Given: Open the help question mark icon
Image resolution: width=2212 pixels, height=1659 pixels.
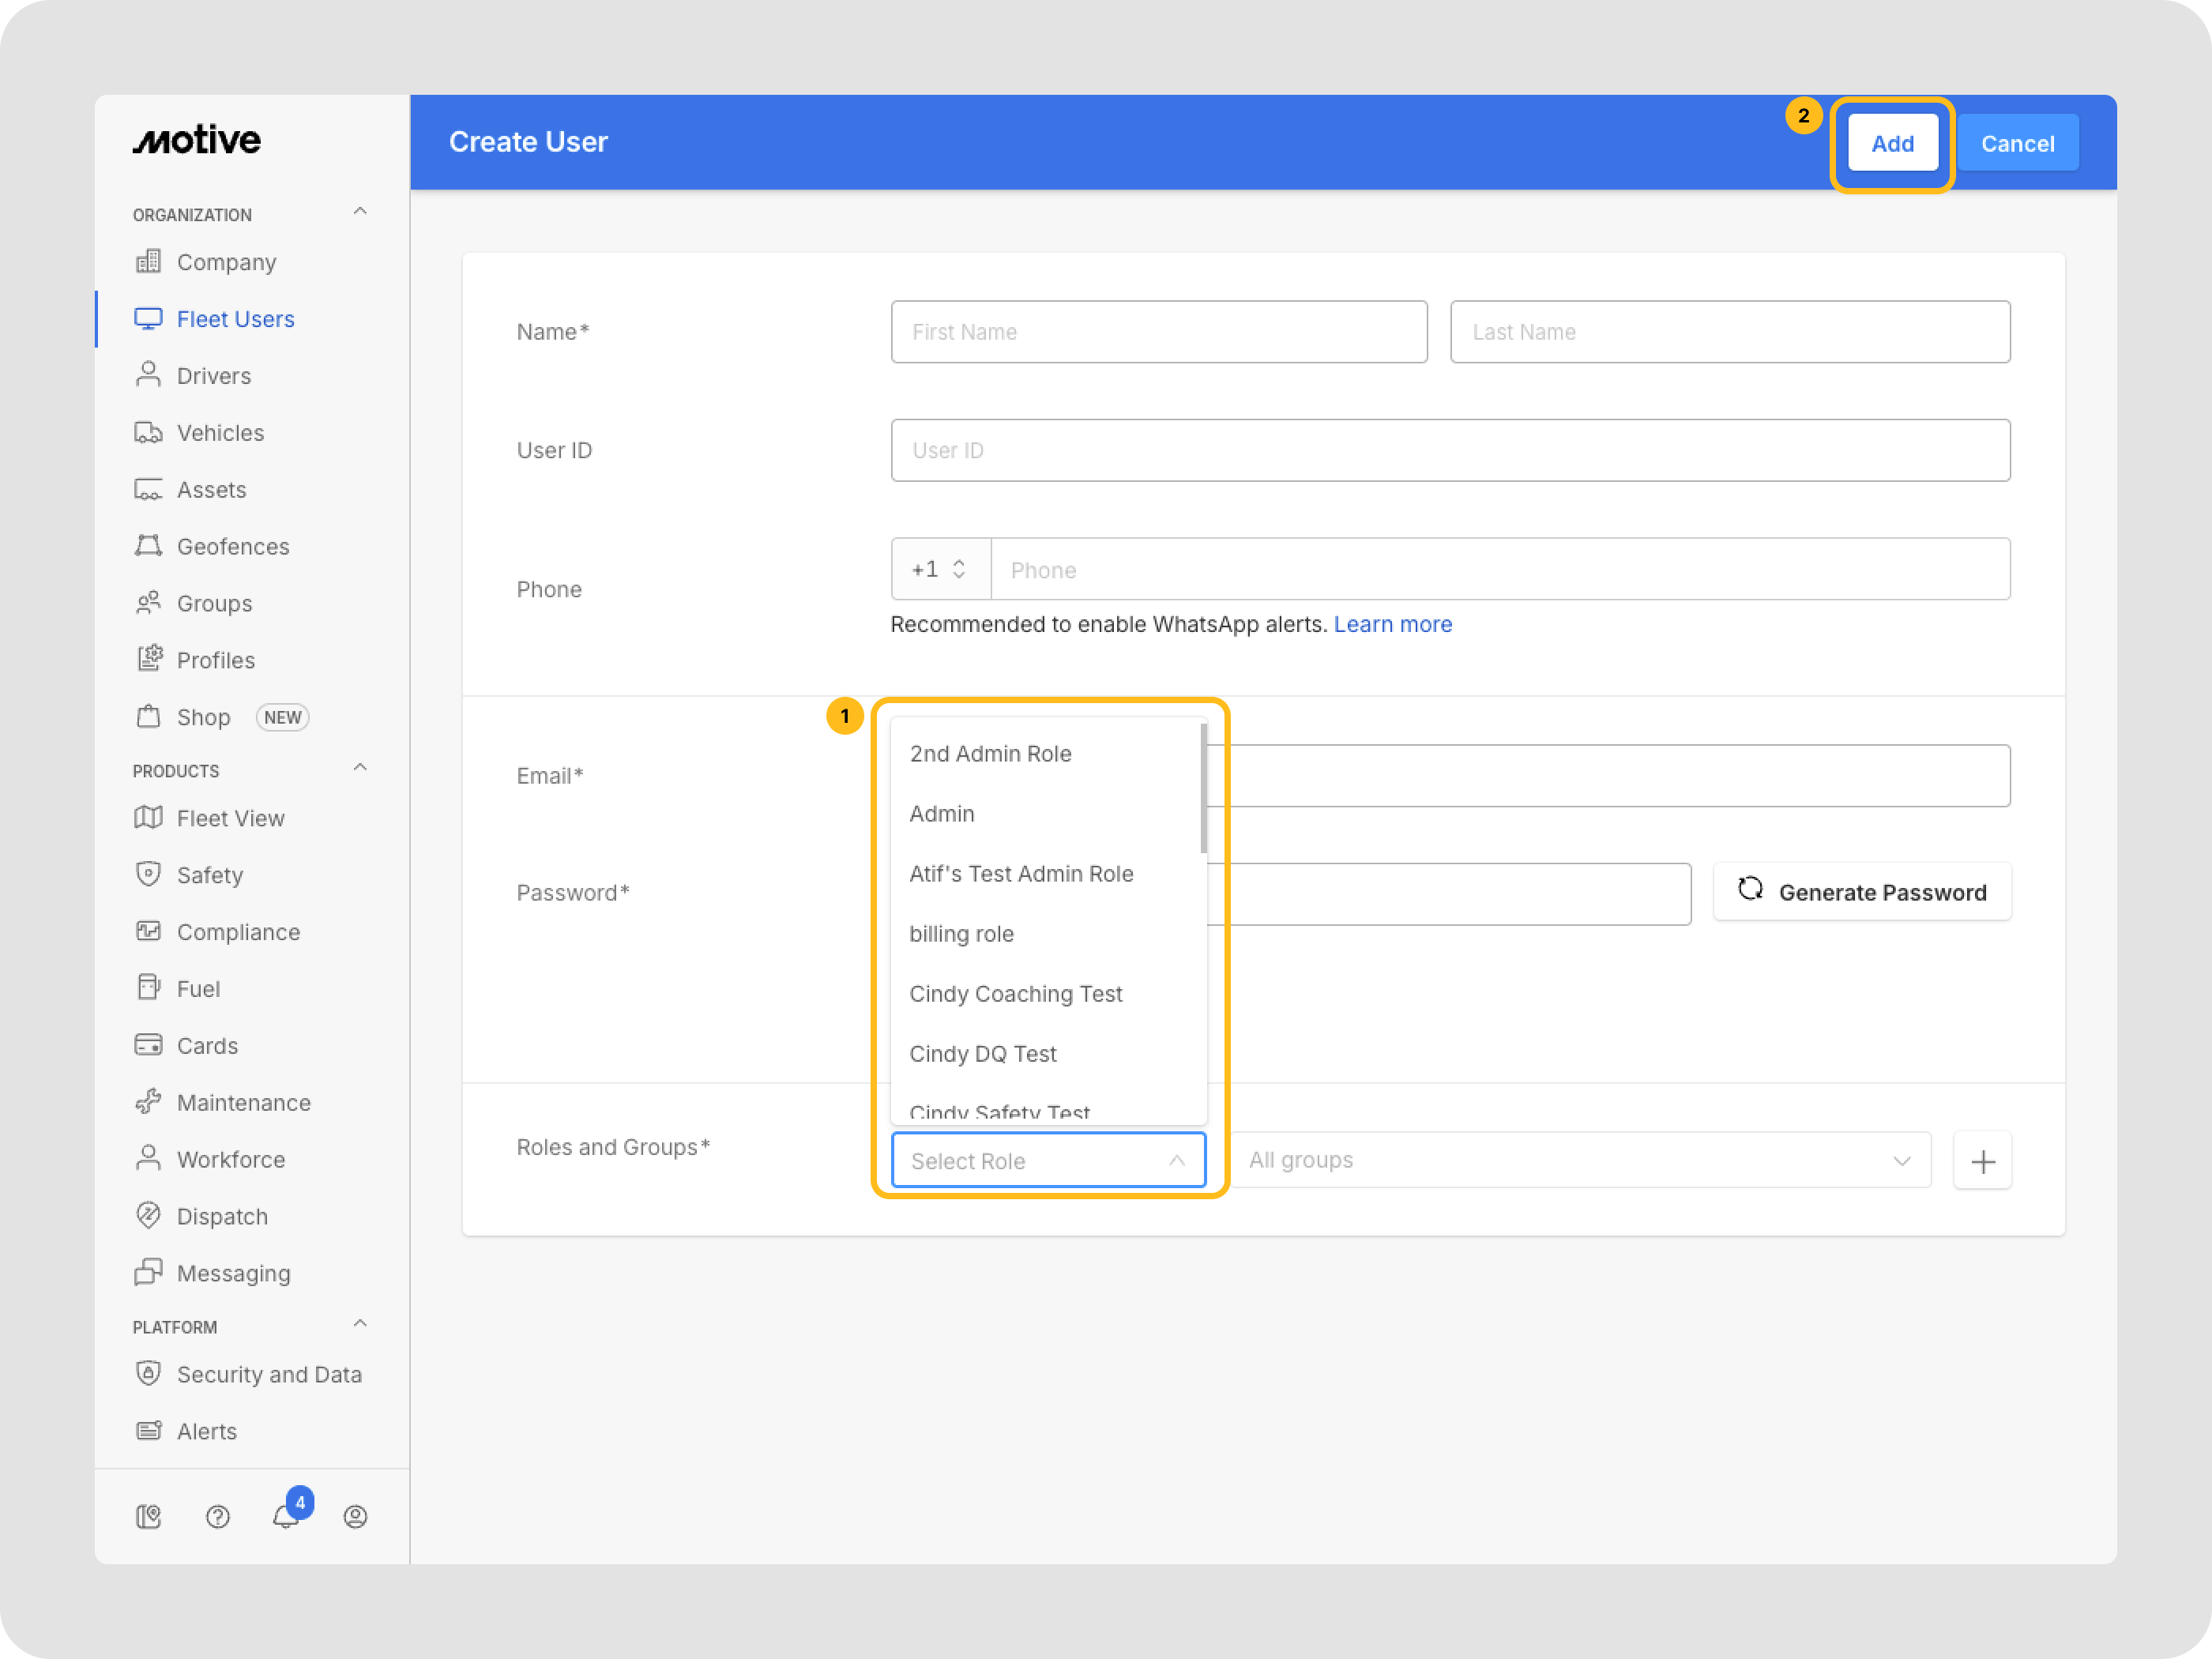Looking at the screenshot, I should coord(217,1516).
